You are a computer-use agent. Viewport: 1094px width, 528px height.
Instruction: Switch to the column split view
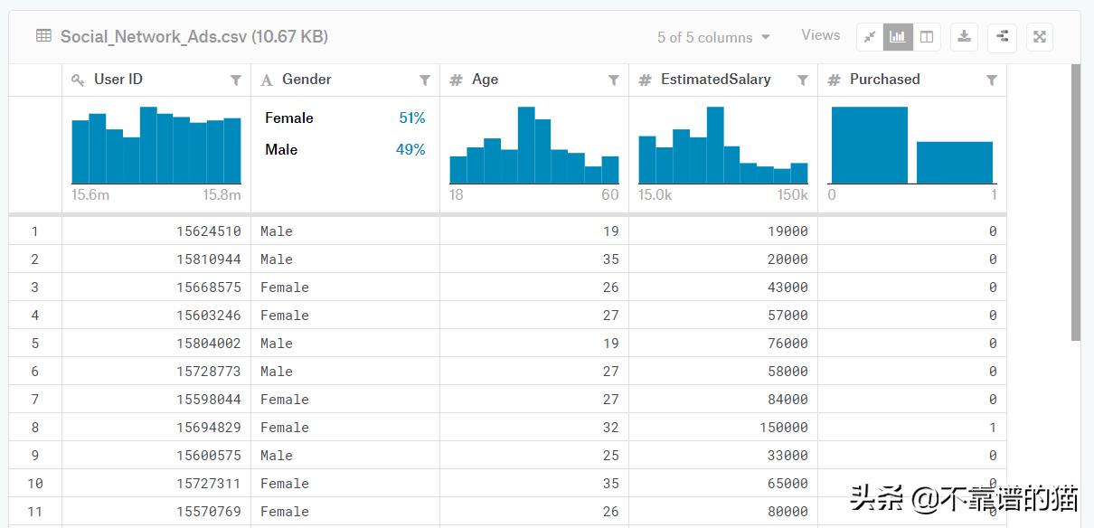(927, 37)
